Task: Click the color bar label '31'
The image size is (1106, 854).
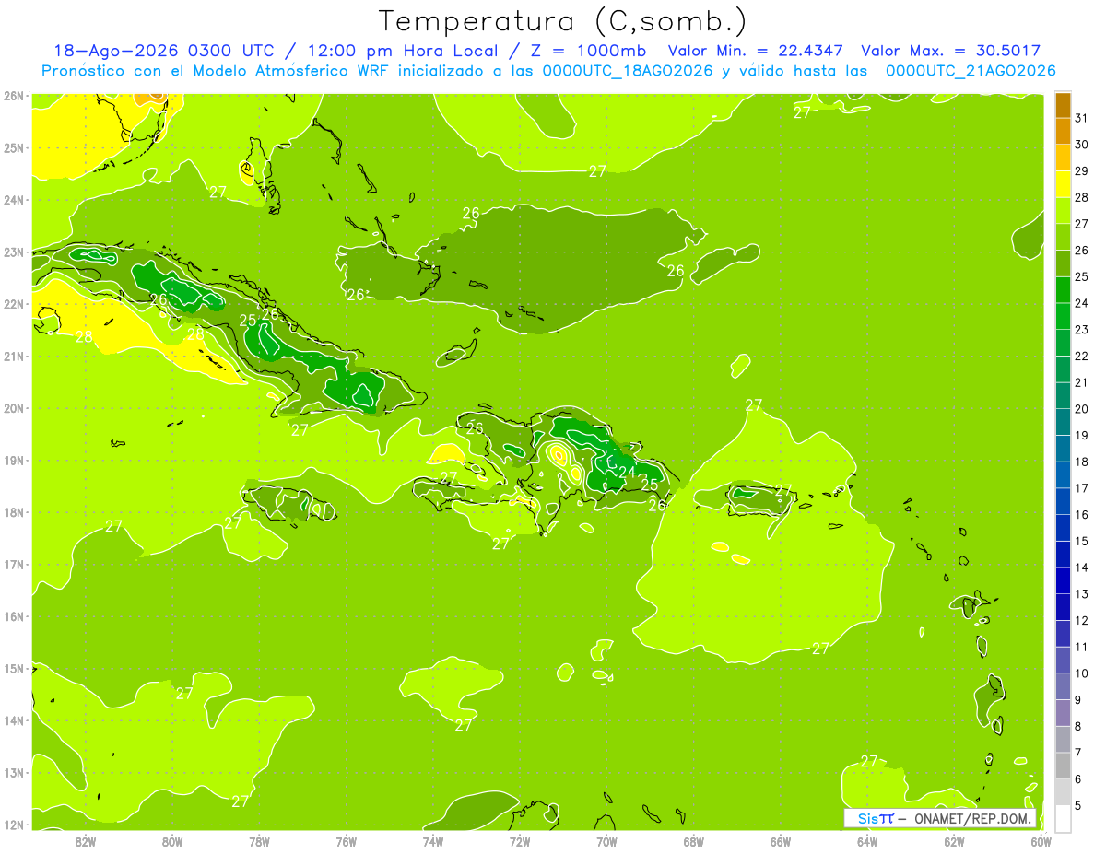Action: pyautogui.click(x=1082, y=118)
